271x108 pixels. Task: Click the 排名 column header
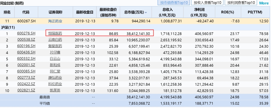7,12
